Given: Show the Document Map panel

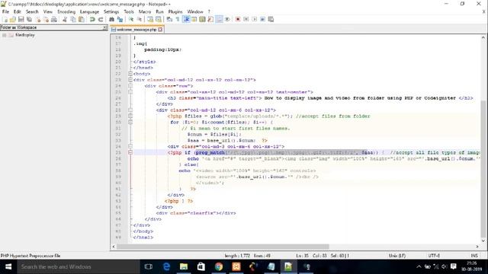Looking at the screenshot, I should pos(202,19).
